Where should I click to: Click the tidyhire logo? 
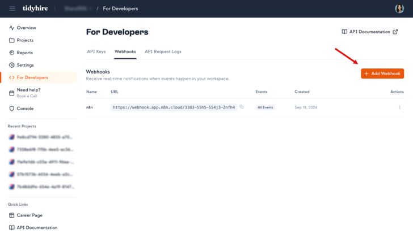click(35, 8)
